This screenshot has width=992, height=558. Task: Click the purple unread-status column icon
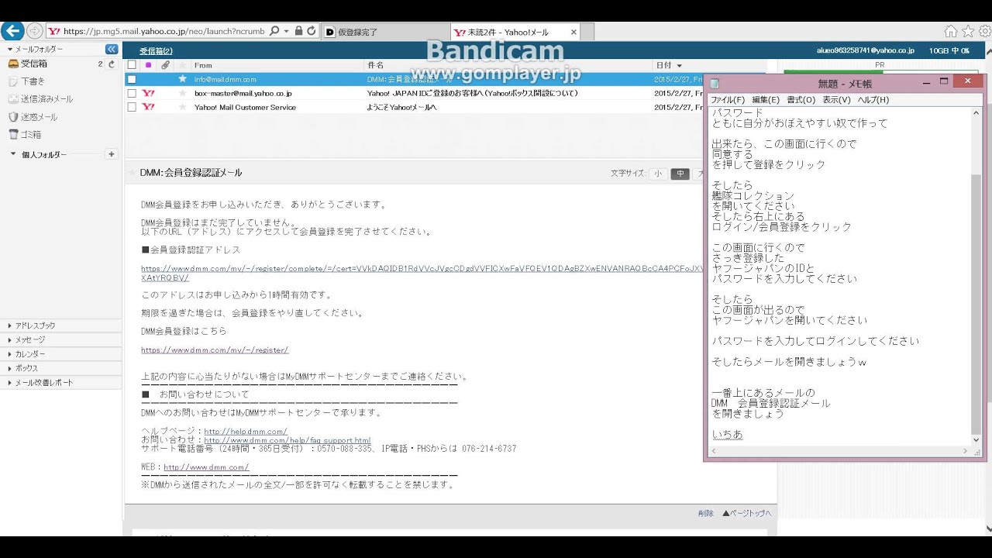click(x=148, y=65)
